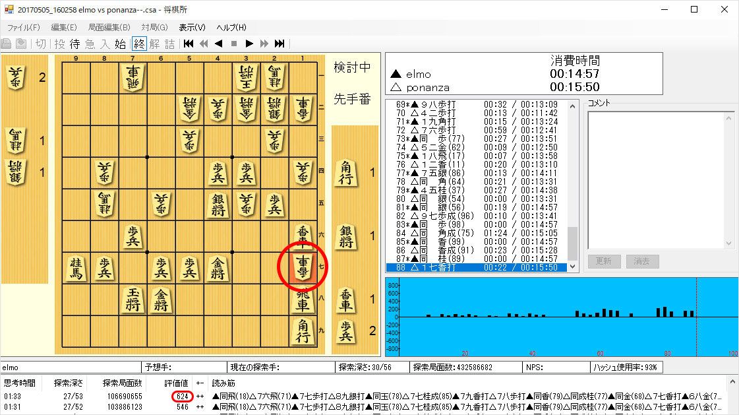
Task: Pick the 香車 lance in sente's hand
Action: pos(346,300)
